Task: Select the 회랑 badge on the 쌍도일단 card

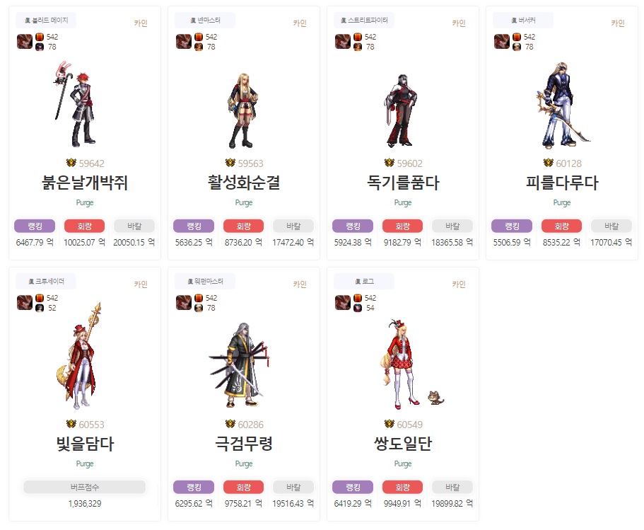Action: tap(402, 488)
